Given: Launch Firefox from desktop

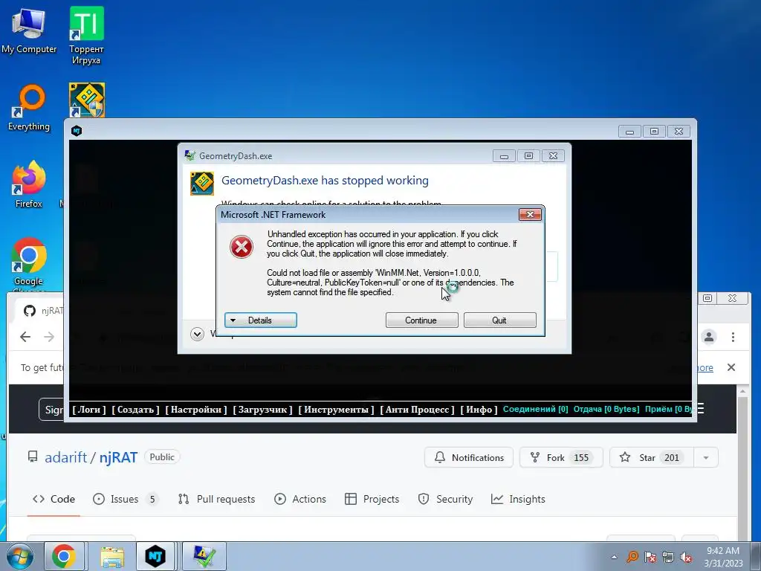Looking at the screenshot, I should point(29,184).
